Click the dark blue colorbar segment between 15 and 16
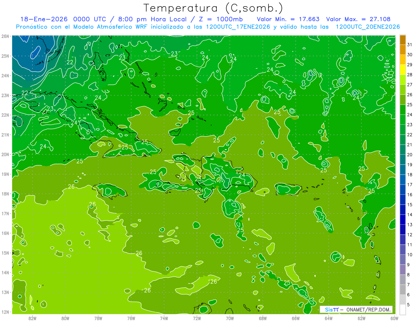The width and height of the screenshot is (419, 323). (x=403, y=200)
